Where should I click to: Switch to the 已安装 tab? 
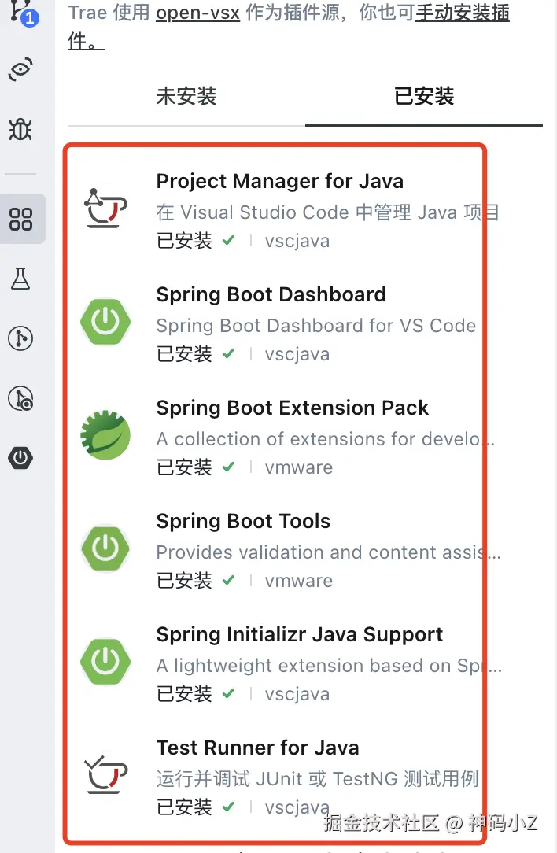click(424, 97)
